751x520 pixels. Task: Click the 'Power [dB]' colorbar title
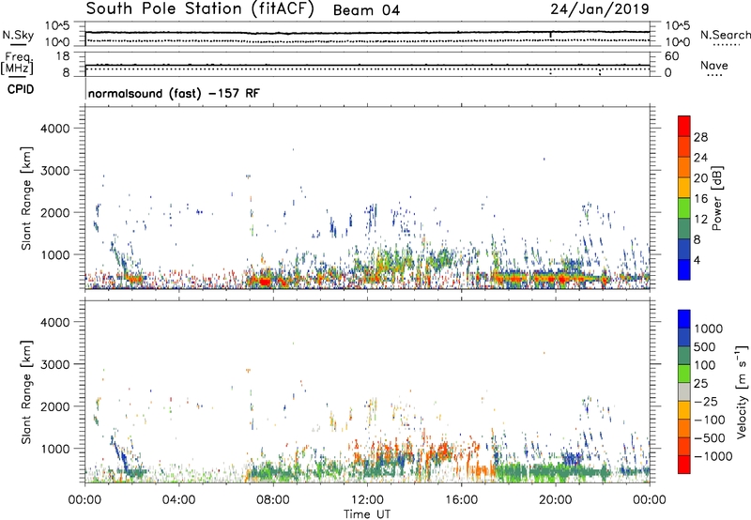point(716,198)
